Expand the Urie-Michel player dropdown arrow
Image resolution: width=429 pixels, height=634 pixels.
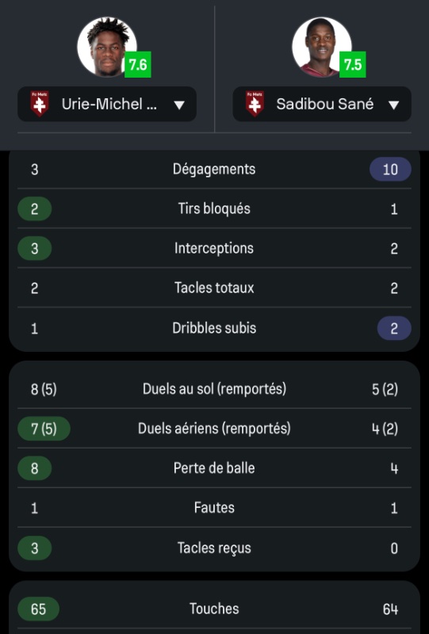pyautogui.click(x=179, y=105)
